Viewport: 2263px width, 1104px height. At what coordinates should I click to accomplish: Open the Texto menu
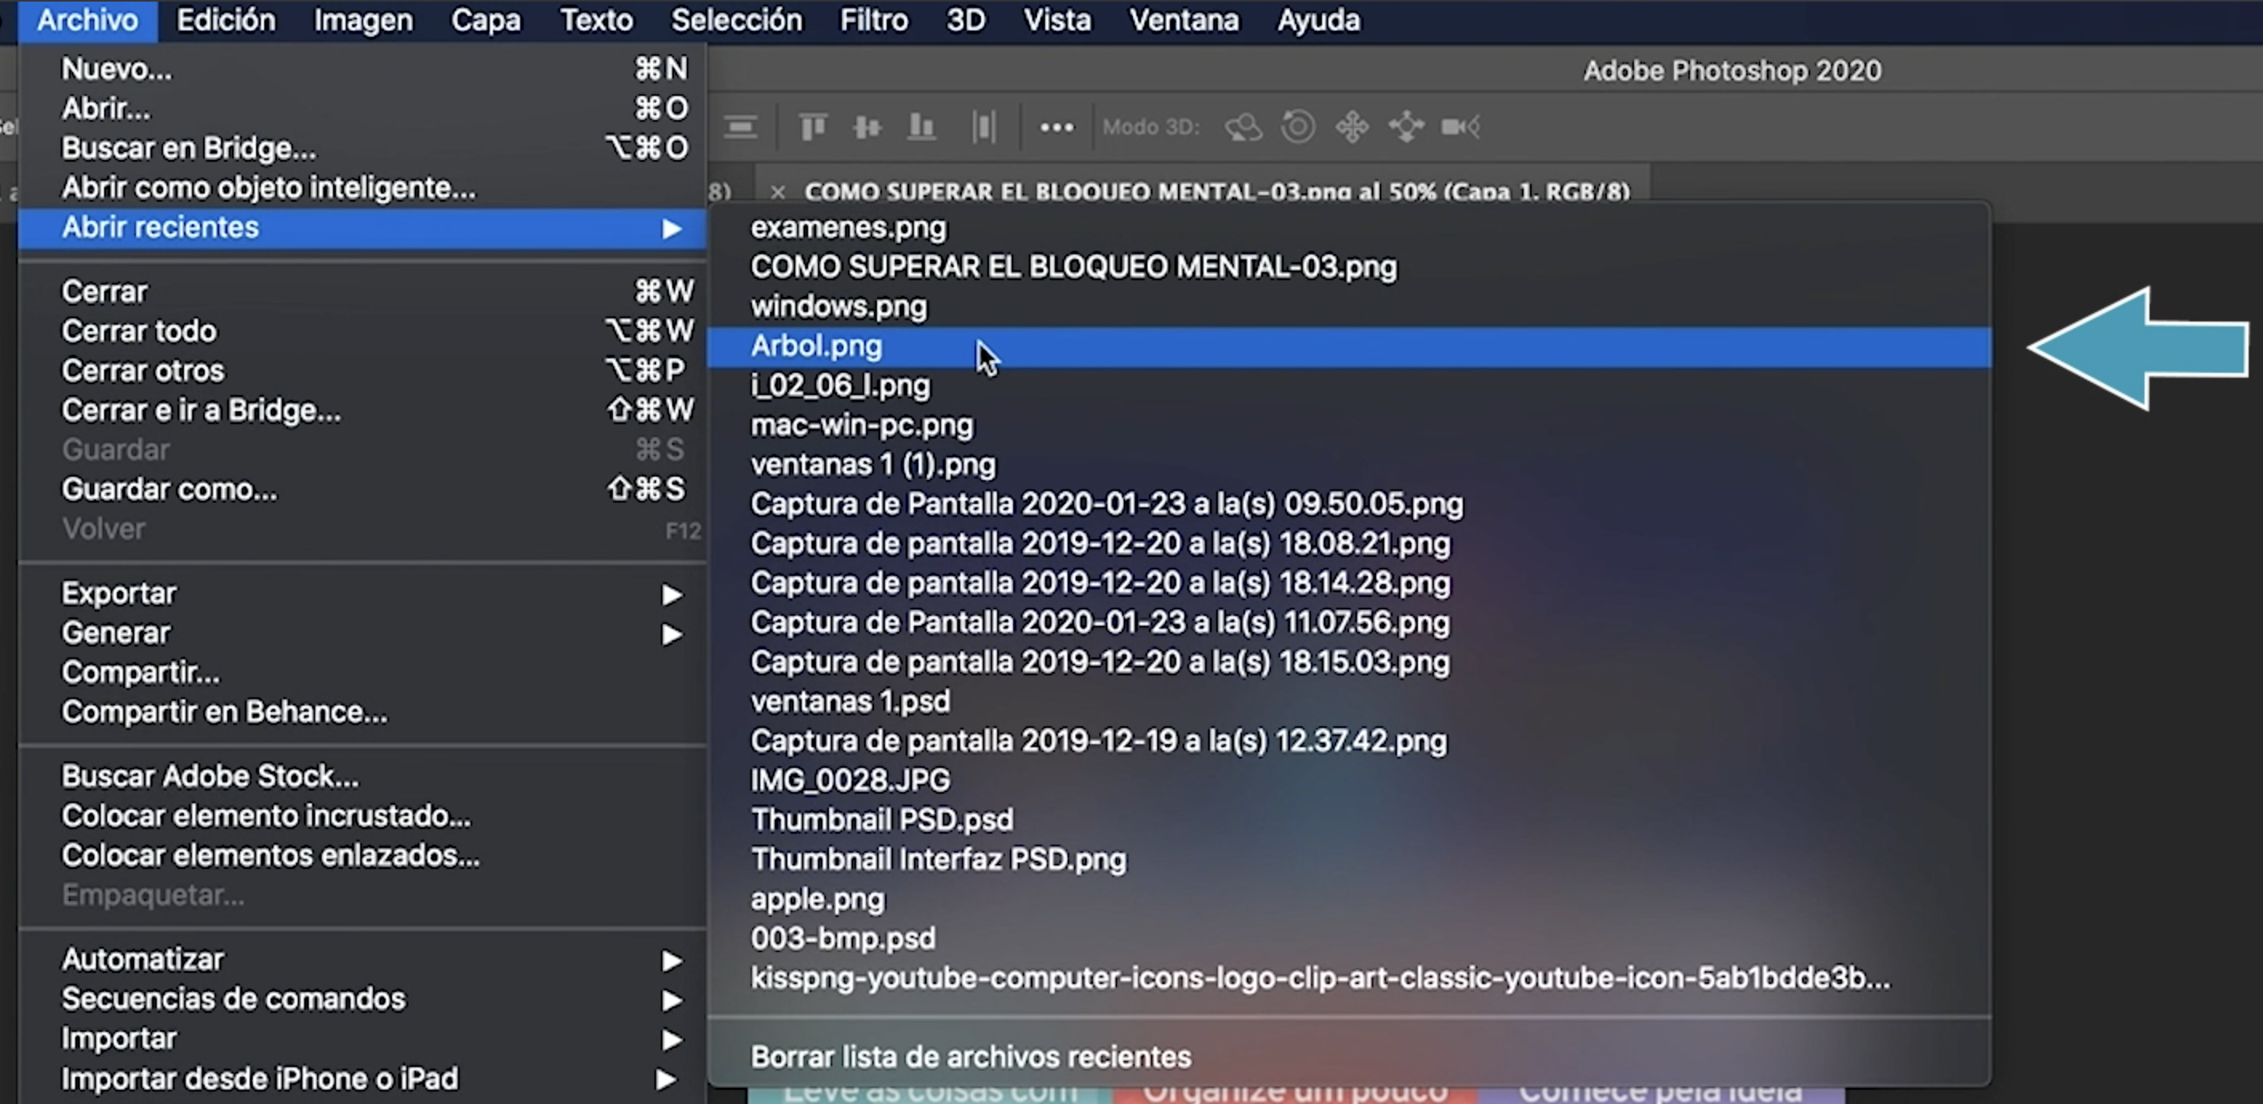[x=596, y=20]
